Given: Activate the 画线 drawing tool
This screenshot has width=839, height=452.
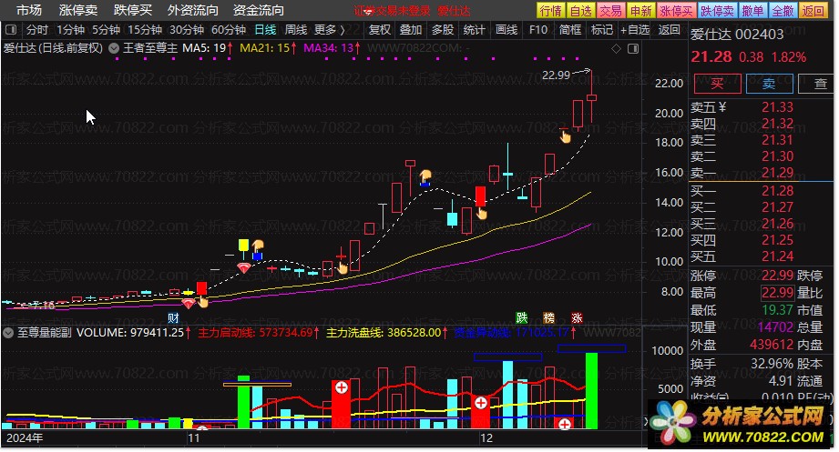Looking at the screenshot, I should 506,30.
